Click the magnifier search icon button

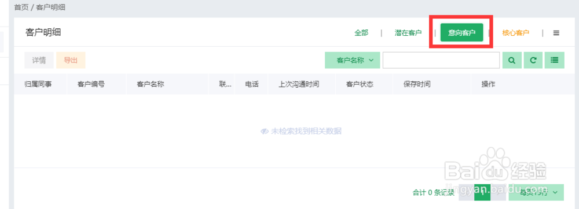tap(512, 61)
